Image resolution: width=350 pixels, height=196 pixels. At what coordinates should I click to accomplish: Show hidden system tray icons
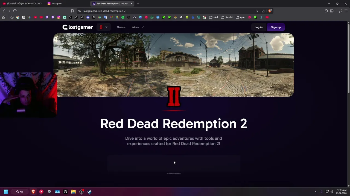click(315, 192)
